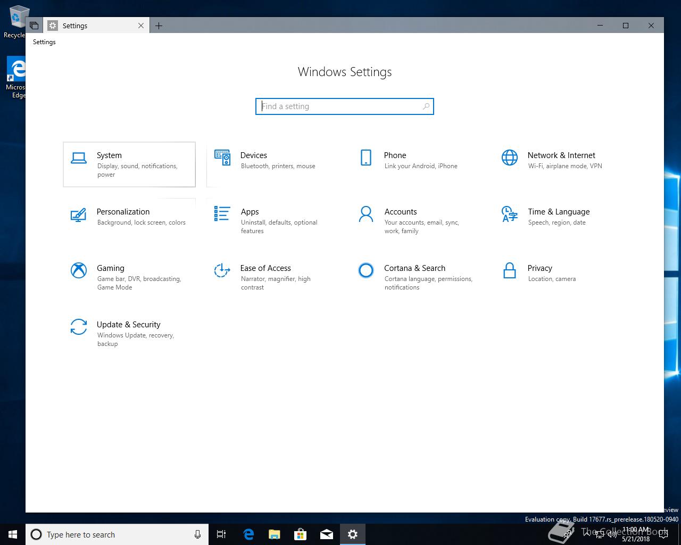Screen dimensions: 681x545
Task: Minimize the Settings window
Action: click(600, 26)
